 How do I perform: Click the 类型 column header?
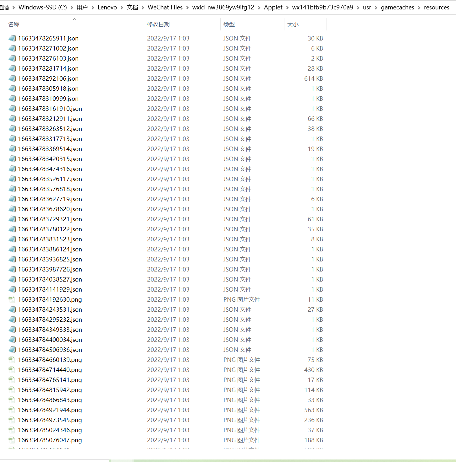(229, 24)
